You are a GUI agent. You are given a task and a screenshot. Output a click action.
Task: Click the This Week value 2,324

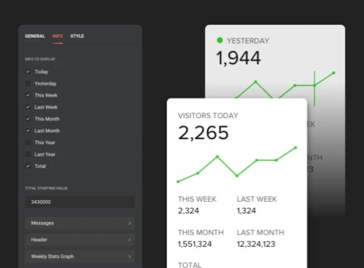(188, 211)
